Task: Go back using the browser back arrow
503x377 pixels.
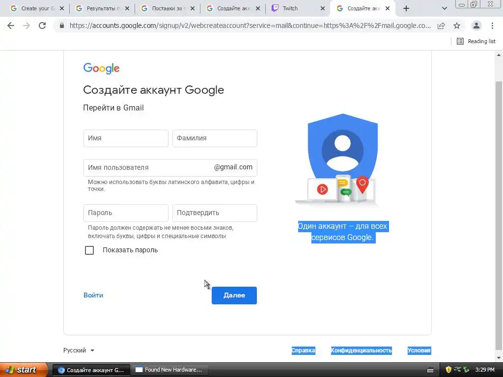Action: [x=11, y=26]
